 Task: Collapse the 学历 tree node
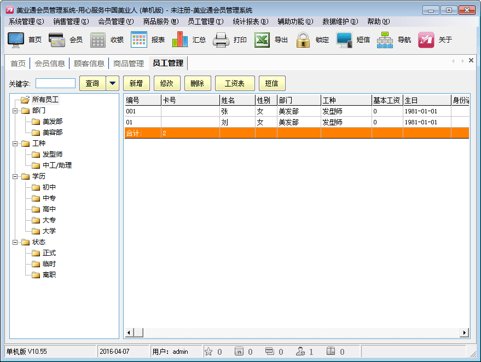15,176
